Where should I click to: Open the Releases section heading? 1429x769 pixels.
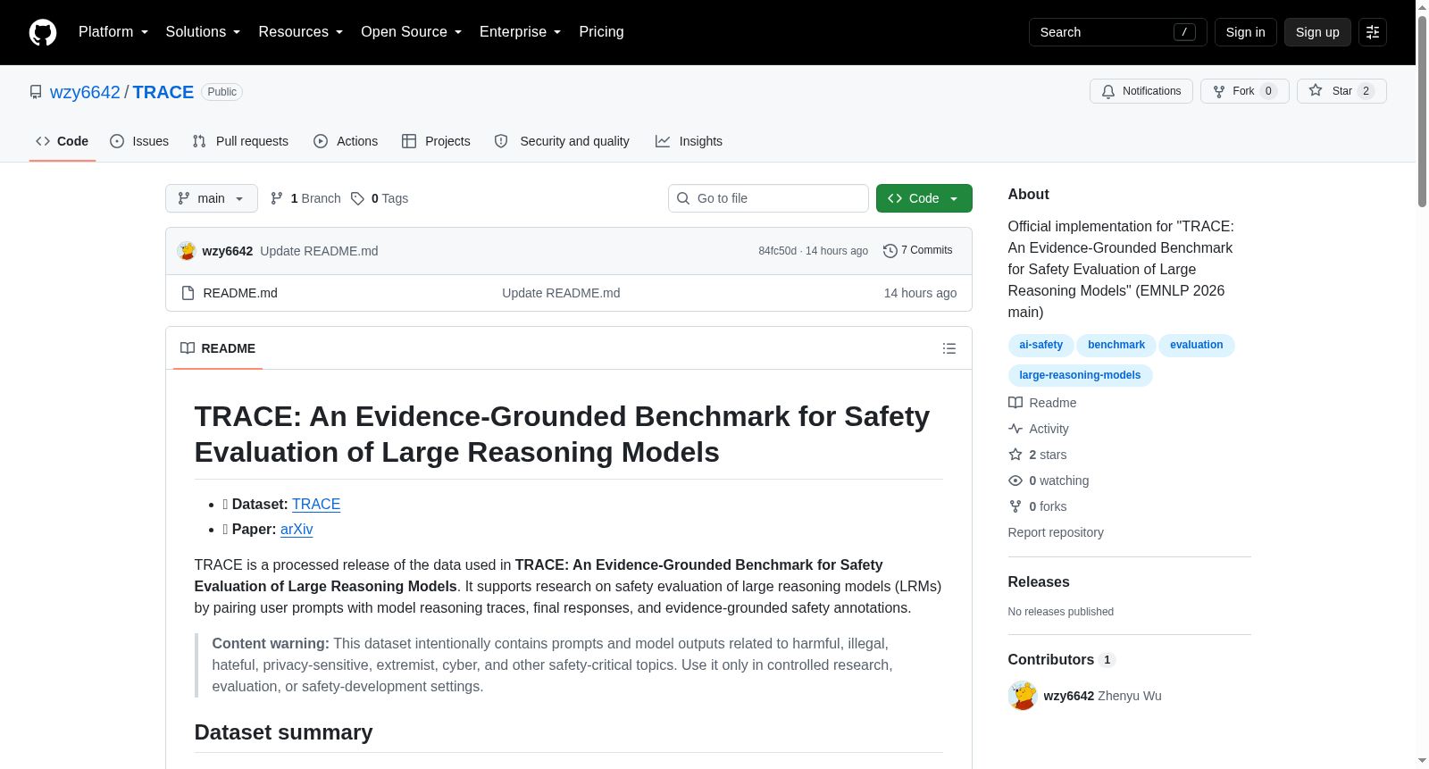click(x=1039, y=581)
